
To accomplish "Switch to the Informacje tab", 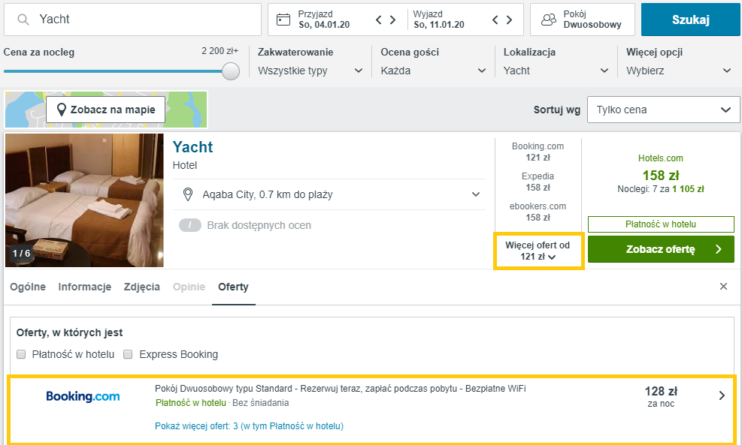I will [x=85, y=287].
